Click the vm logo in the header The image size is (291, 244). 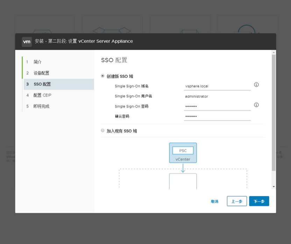(x=27, y=42)
